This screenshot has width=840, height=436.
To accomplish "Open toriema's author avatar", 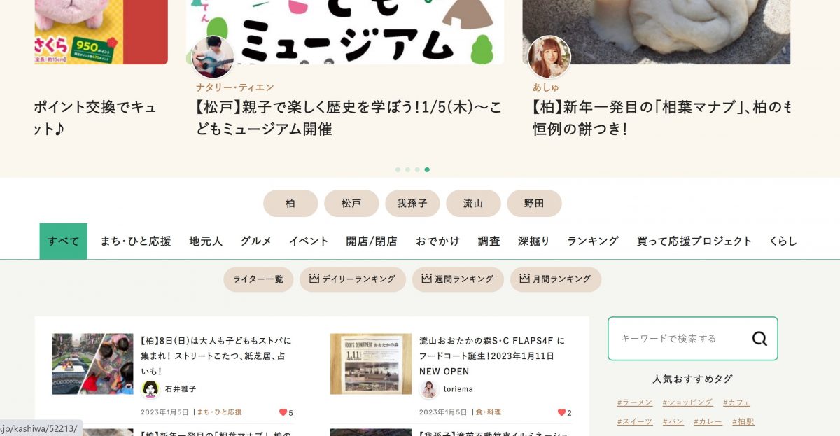I will pyautogui.click(x=429, y=389).
